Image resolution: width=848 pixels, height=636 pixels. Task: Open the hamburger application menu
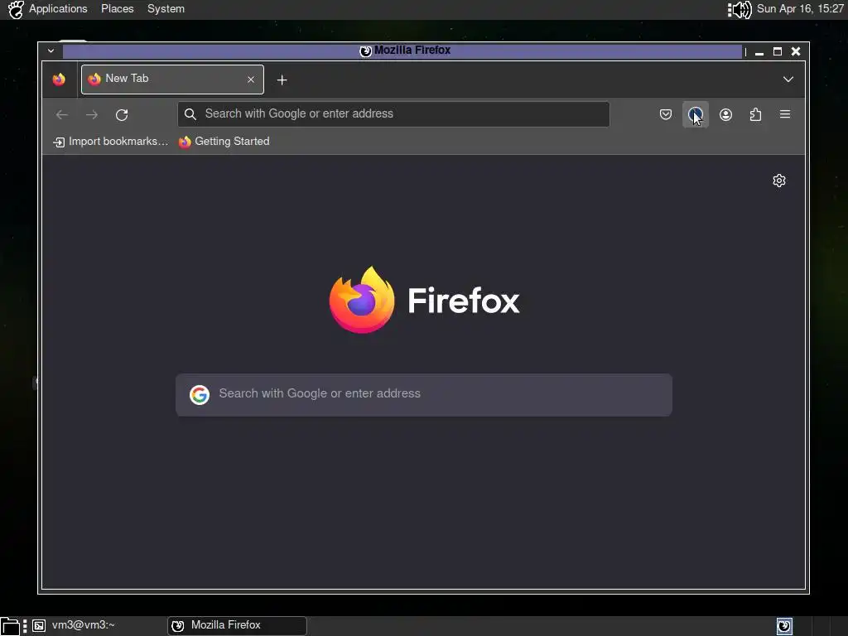[785, 114]
